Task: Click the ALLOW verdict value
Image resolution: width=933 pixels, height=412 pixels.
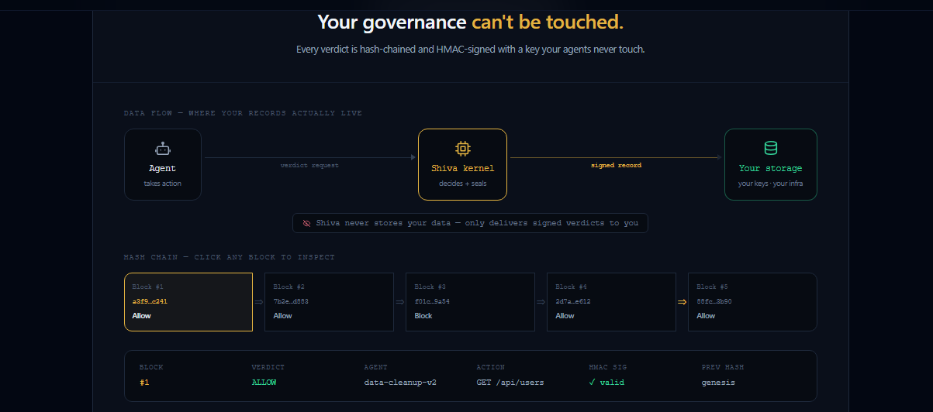Action: (264, 383)
